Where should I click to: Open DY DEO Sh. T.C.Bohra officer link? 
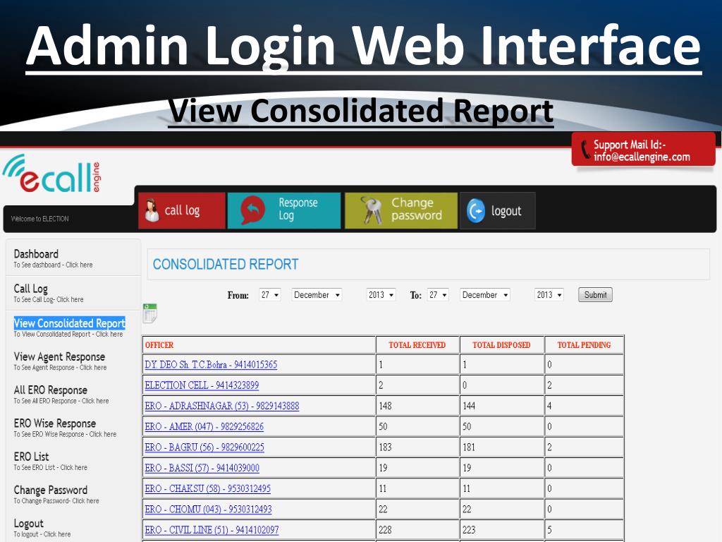pyautogui.click(x=211, y=365)
